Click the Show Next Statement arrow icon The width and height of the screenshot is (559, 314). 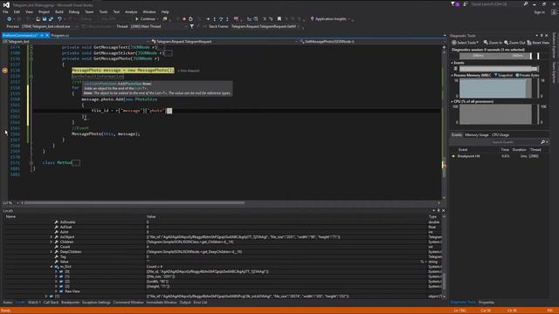point(208,19)
